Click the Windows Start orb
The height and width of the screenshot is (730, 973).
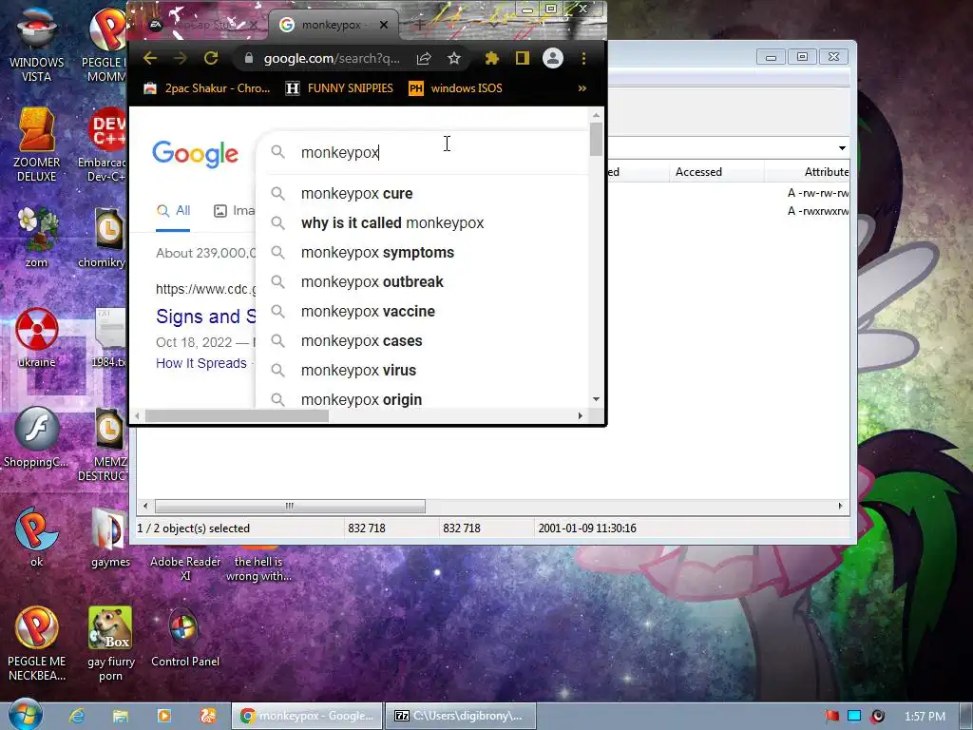coord(26,714)
